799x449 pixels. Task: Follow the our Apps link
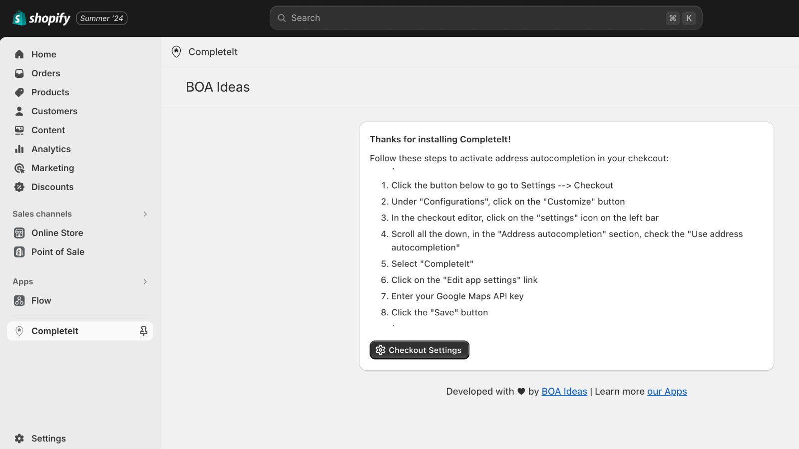click(667, 391)
